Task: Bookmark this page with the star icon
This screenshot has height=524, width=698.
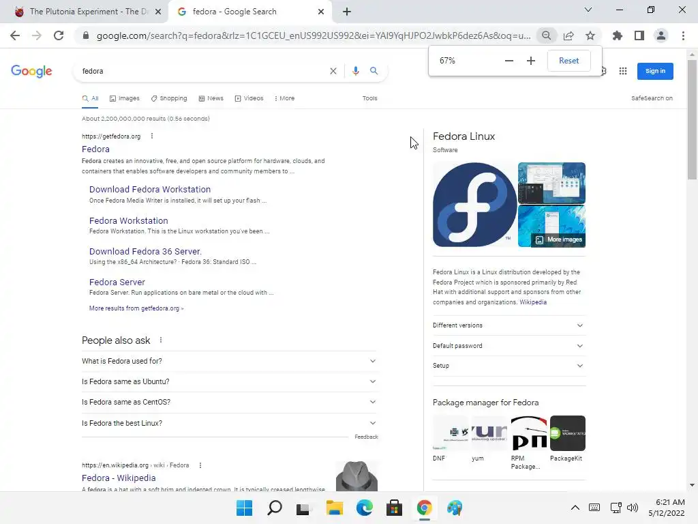Action: pyautogui.click(x=590, y=35)
